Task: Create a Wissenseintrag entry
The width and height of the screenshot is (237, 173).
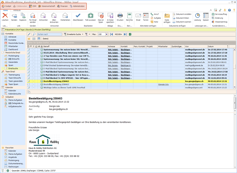Action: (220, 22)
